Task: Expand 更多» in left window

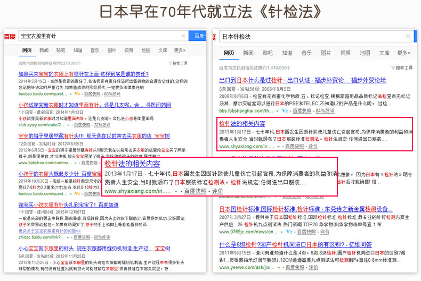Action: click(180, 50)
